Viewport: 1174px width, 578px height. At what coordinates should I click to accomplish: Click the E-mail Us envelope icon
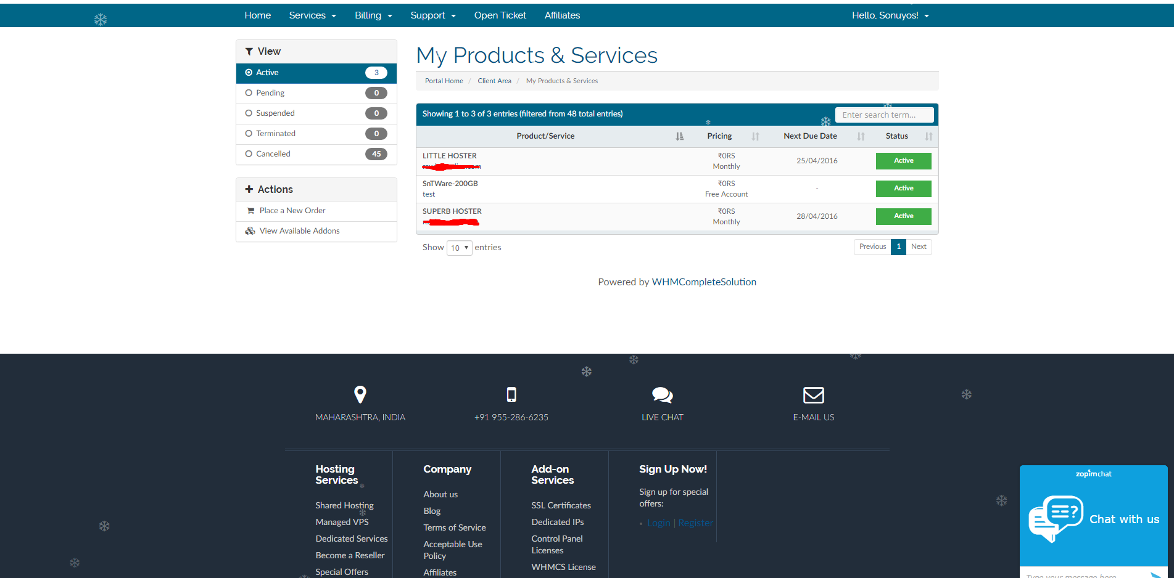[x=813, y=394]
